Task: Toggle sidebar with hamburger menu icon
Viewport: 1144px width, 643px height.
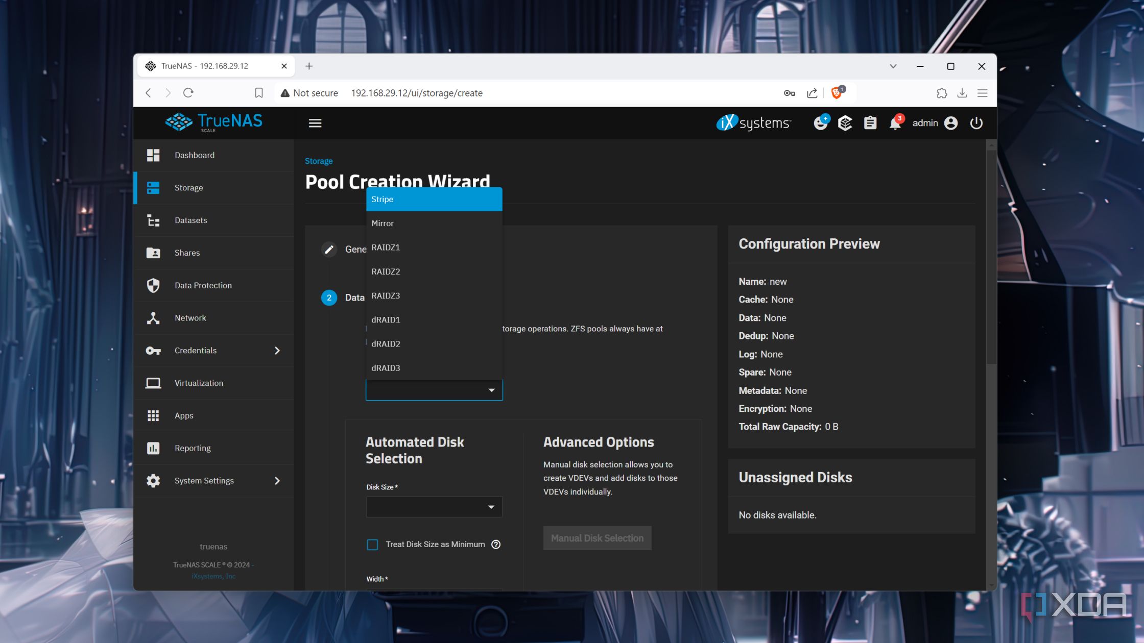Action: (x=315, y=123)
